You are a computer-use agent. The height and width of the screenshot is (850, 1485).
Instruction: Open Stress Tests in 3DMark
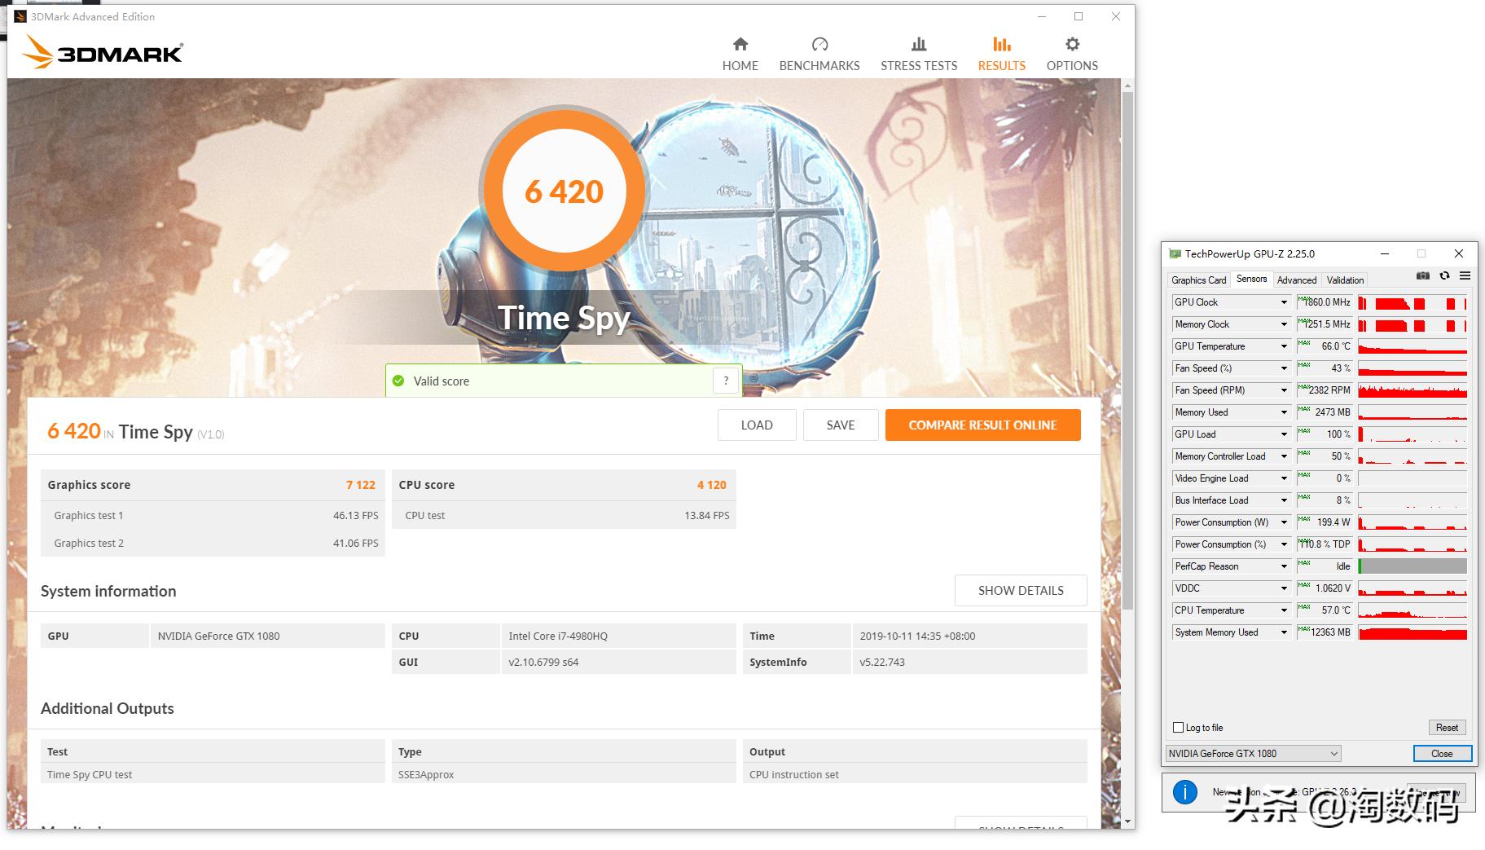click(x=918, y=52)
